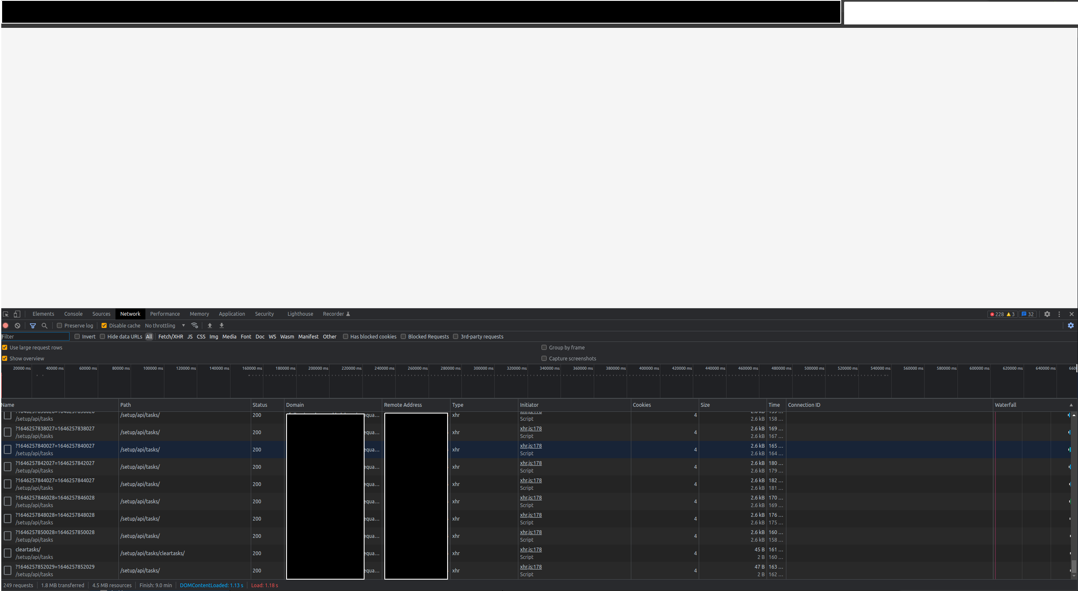1078x591 pixels.
Task: Open network conditions wifi icon
Action: tap(195, 325)
